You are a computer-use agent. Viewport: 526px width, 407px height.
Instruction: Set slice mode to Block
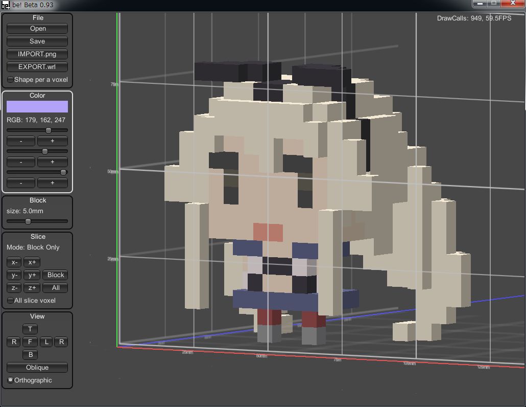[x=56, y=275]
